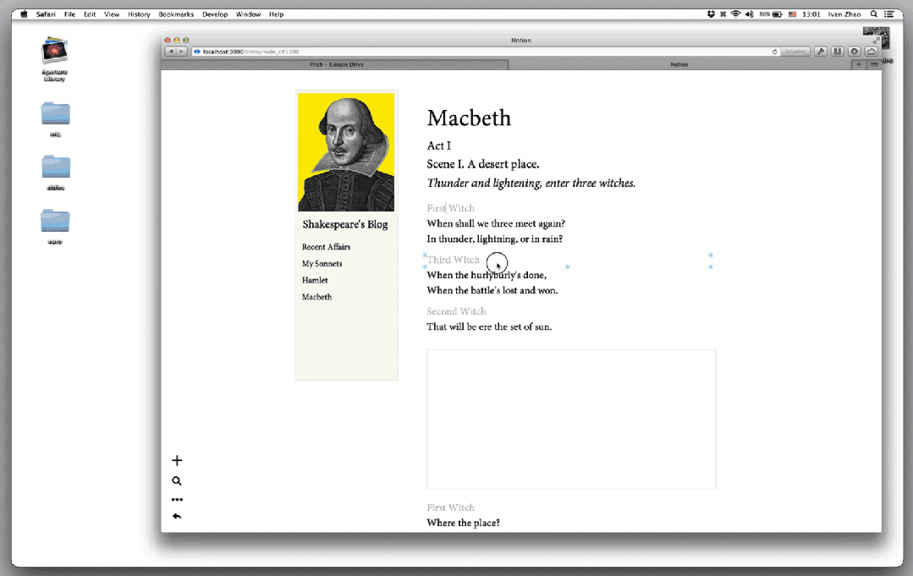This screenshot has height=576, width=913.
Task: Click the reload icon in the address bar
Action: [x=774, y=51]
